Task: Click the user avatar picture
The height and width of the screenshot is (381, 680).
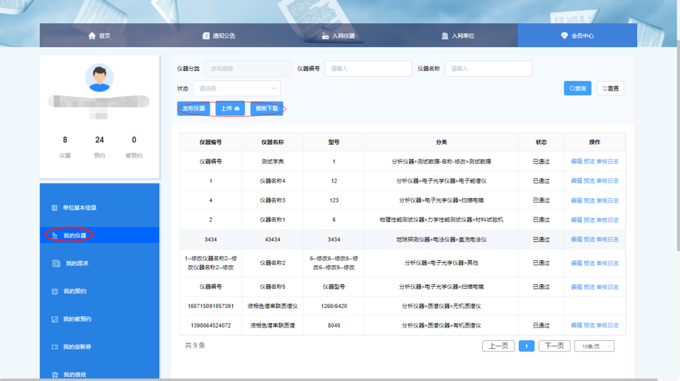Action: click(99, 78)
